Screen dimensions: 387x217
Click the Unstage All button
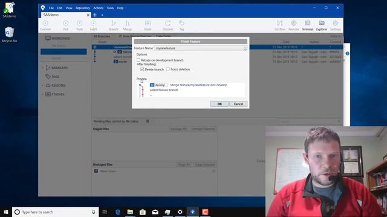pos(178,129)
